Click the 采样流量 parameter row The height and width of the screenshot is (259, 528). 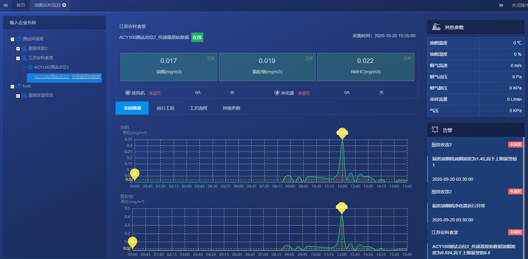point(476,99)
